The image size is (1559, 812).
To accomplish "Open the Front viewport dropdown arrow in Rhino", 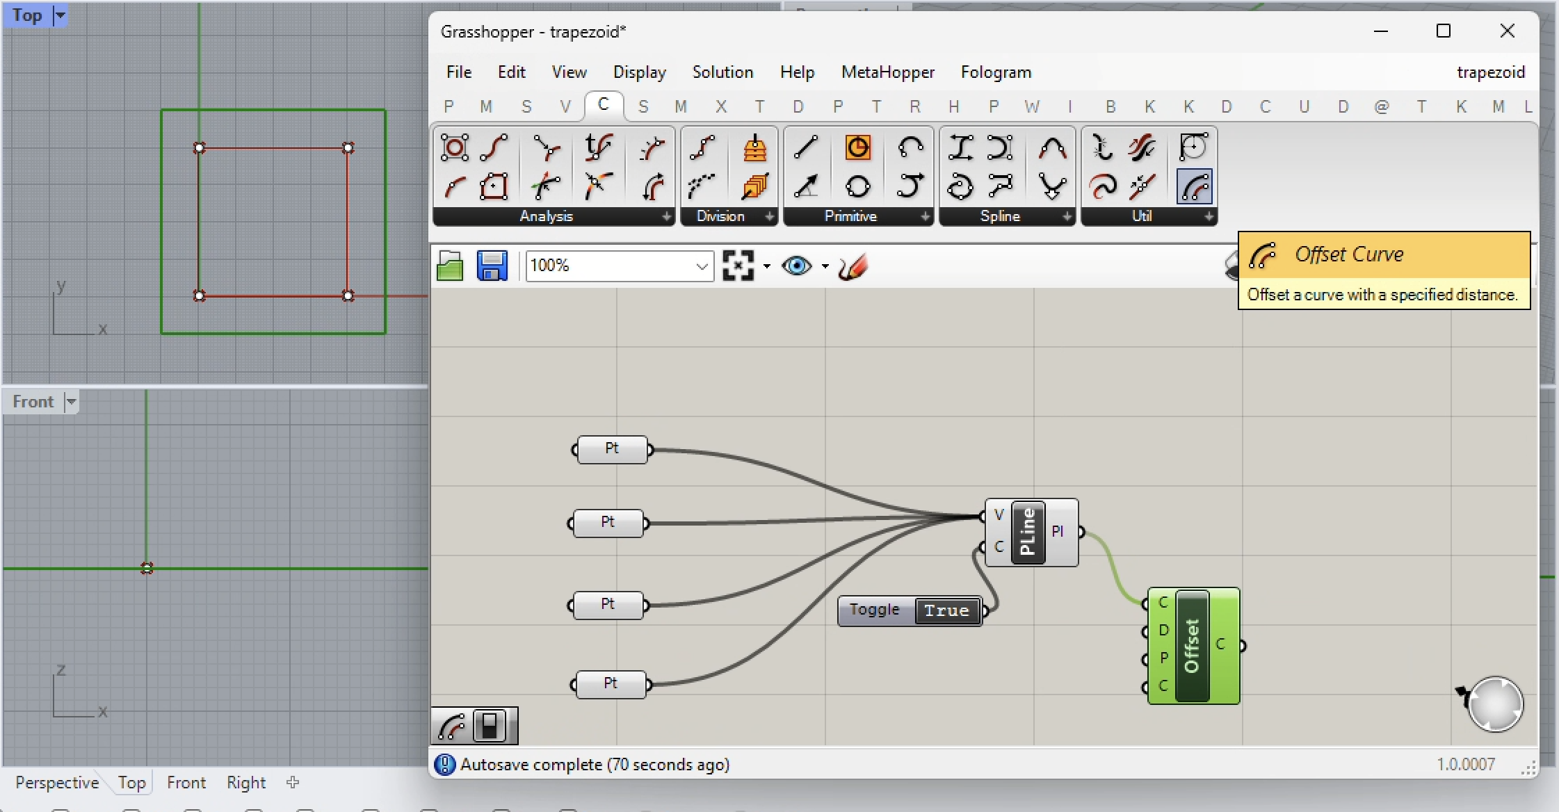I will tap(70, 402).
